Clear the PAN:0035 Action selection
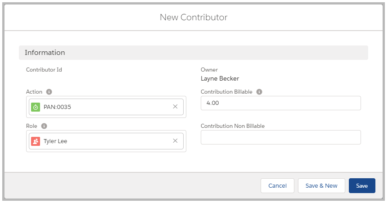388x203 pixels. [x=175, y=106]
